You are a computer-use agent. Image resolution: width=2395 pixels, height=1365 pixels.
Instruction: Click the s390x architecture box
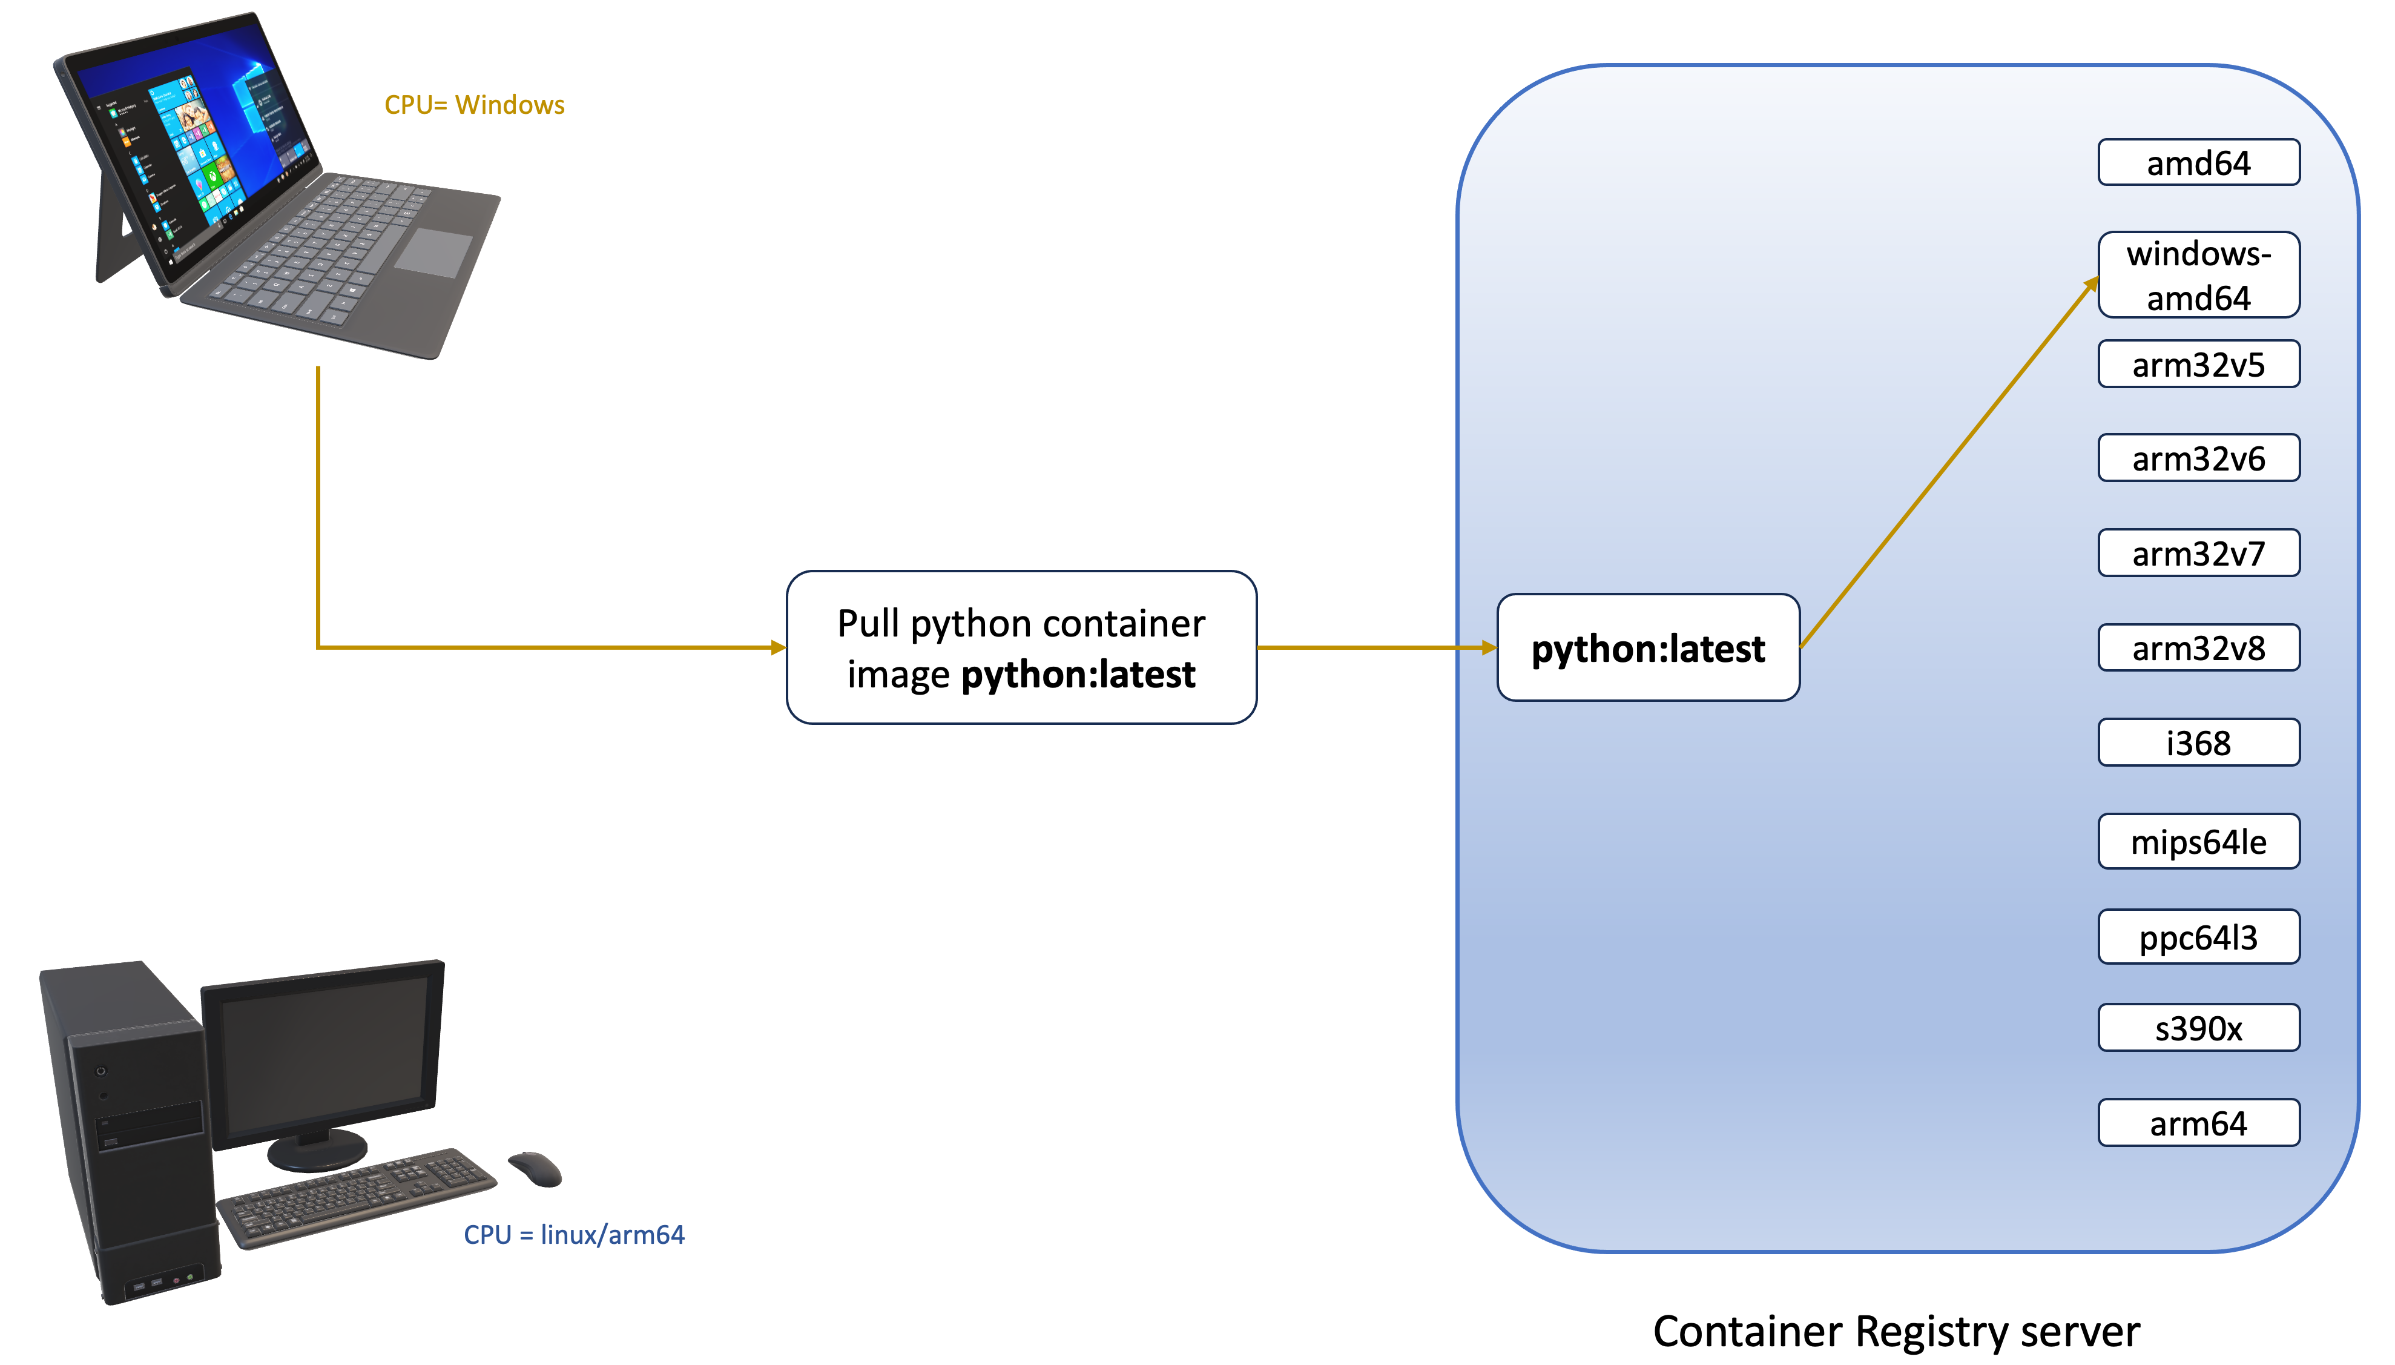[x=2198, y=1028]
